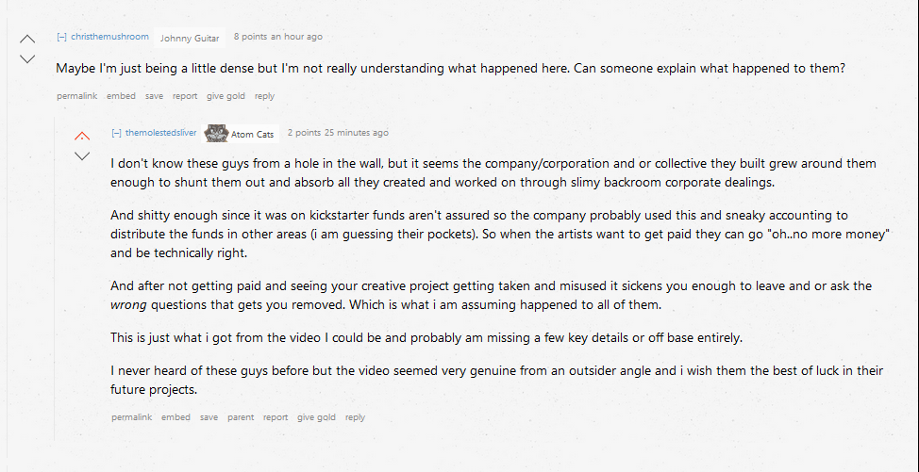This screenshot has height=472, width=919.
Task: Report the top-level comment
Action: coord(185,96)
